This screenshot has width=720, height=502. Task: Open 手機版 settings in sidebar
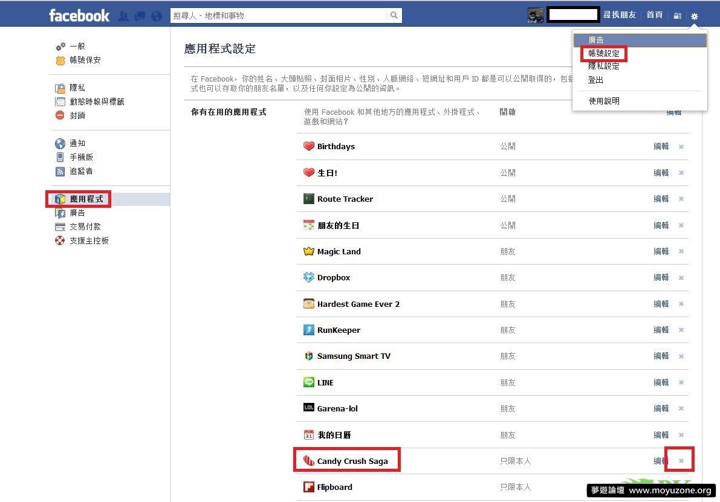pos(81,158)
